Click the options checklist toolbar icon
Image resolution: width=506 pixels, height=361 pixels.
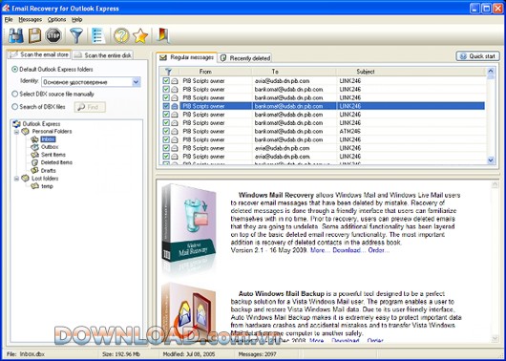[x=97, y=35]
